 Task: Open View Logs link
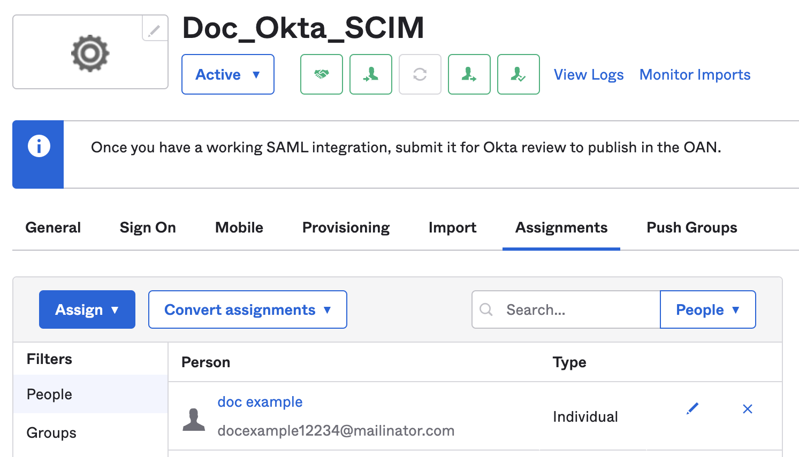(x=588, y=75)
